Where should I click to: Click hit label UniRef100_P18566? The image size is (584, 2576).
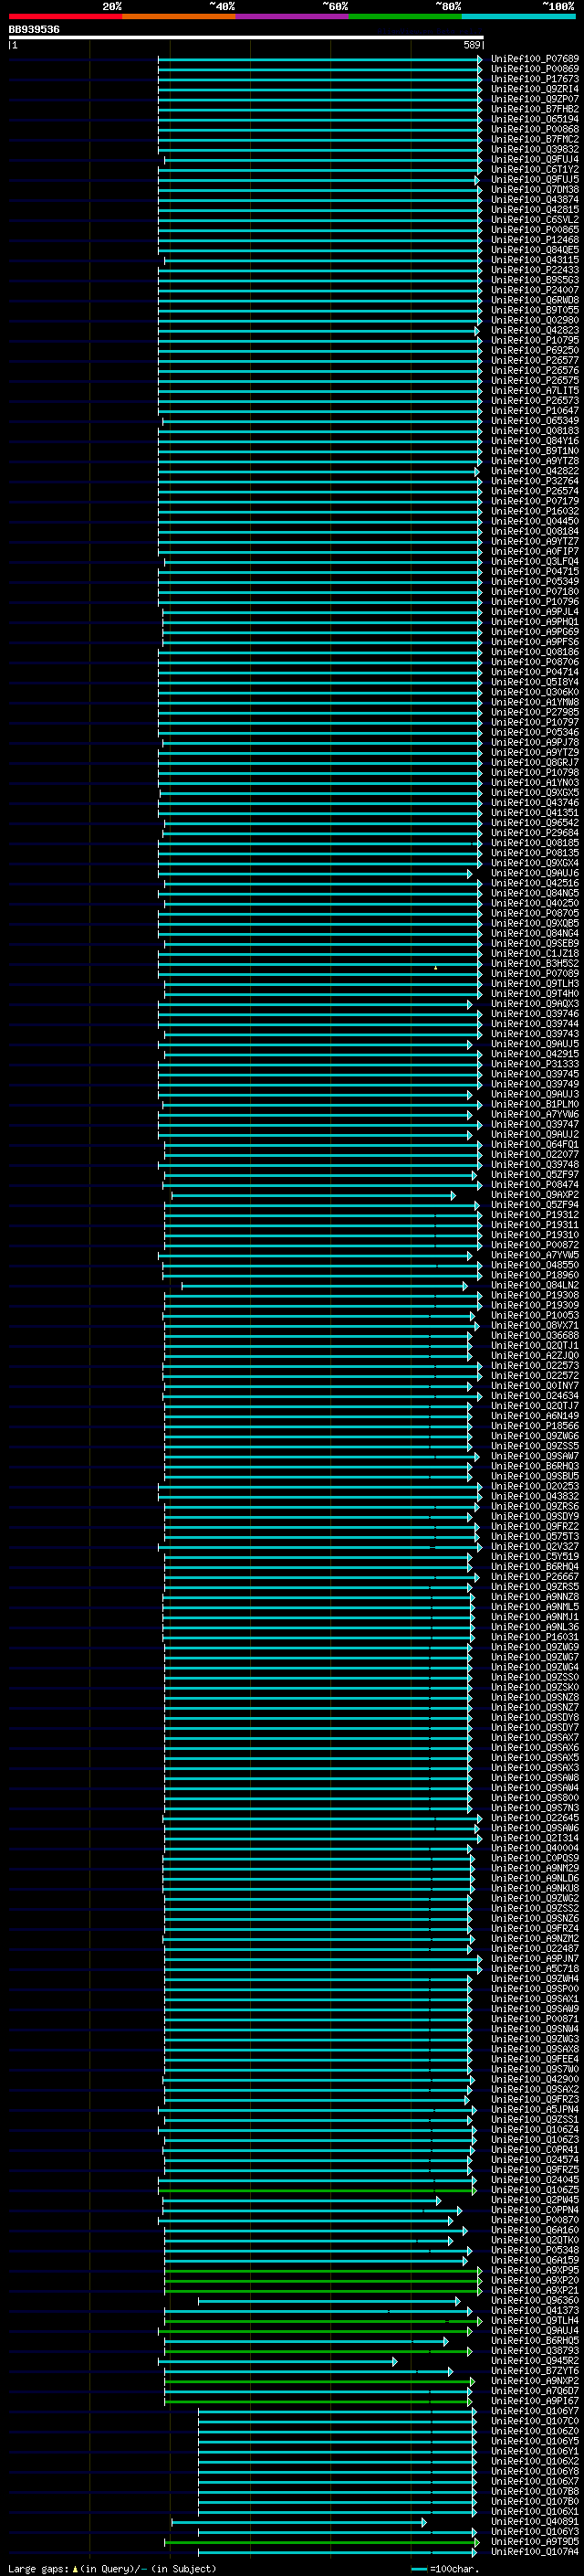click(534, 1427)
